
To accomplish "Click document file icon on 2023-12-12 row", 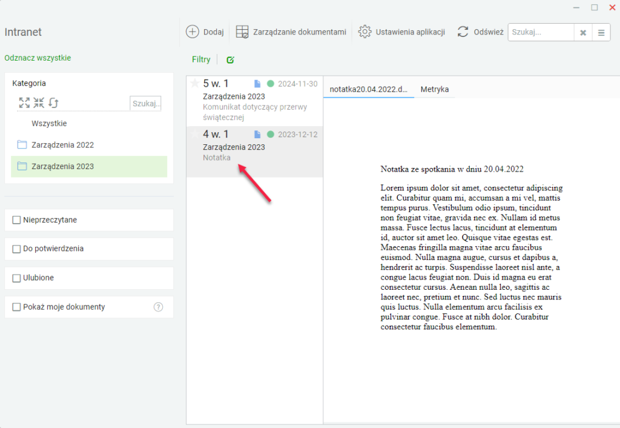I will pos(257,134).
